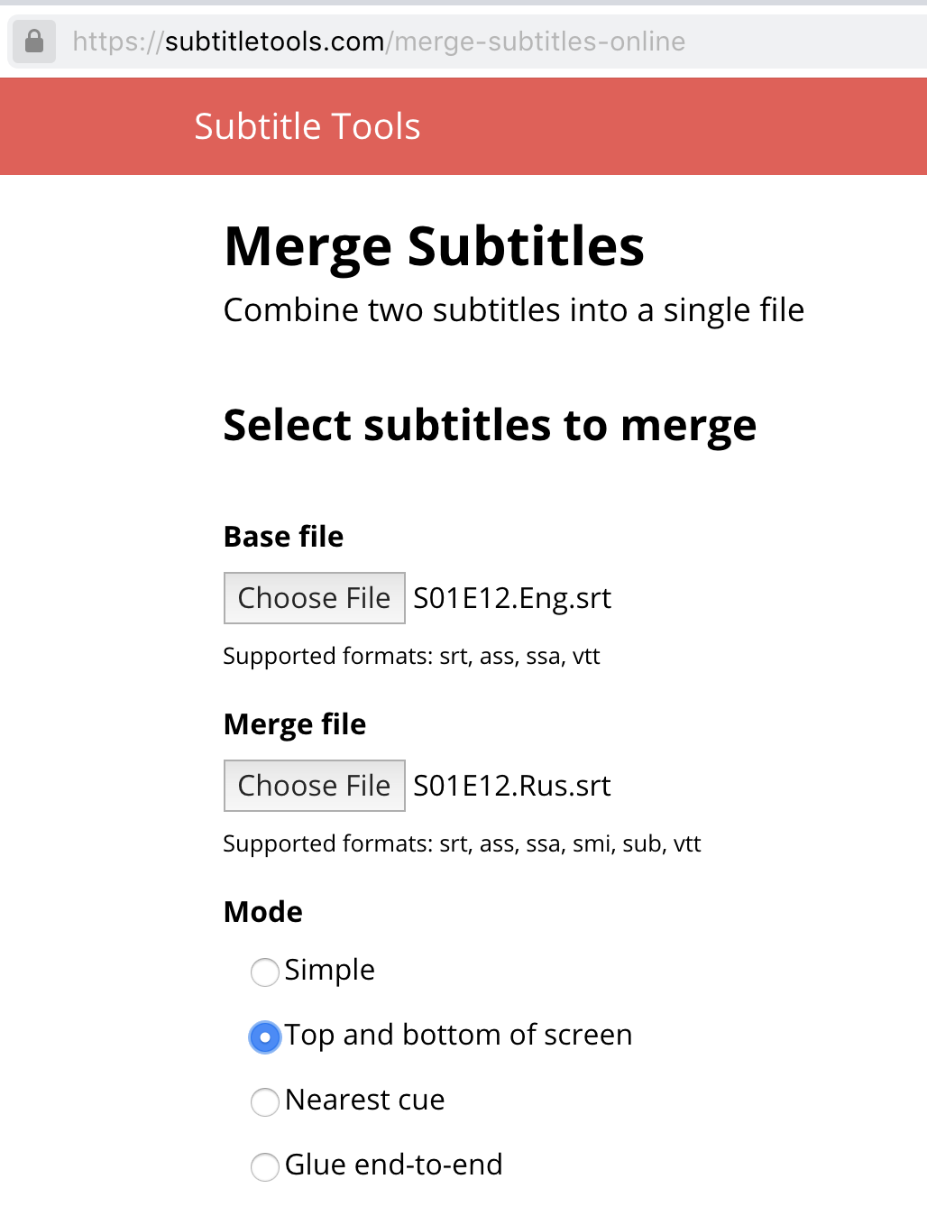The height and width of the screenshot is (1216, 927).
Task: Click the Base file label
Action: pos(283,537)
